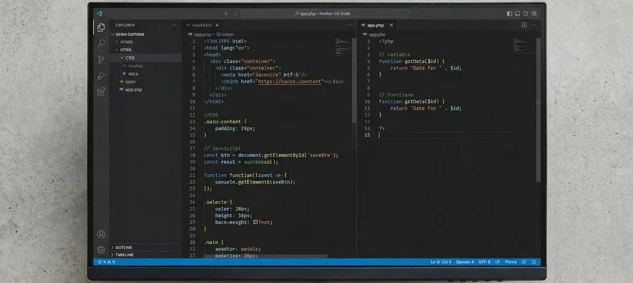Screen dimensions: 633x283
Task: Open right editor group more actions ellipsis
Action: tap(533, 25)
